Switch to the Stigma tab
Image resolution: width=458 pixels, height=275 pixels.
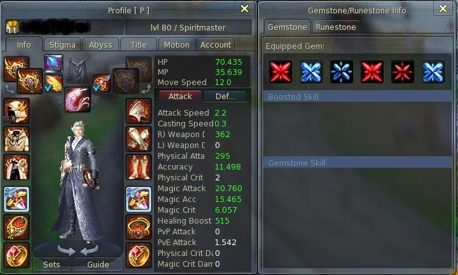tap(62, 45)
